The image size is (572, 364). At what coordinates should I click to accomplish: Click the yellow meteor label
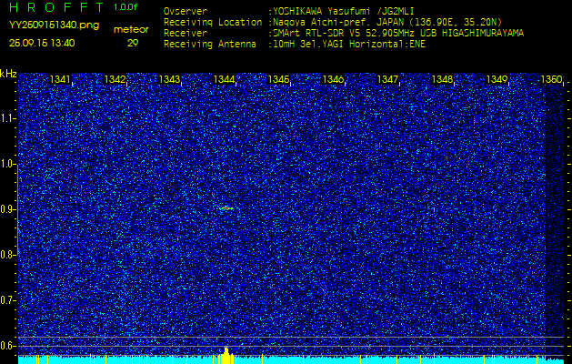(132, 29)
